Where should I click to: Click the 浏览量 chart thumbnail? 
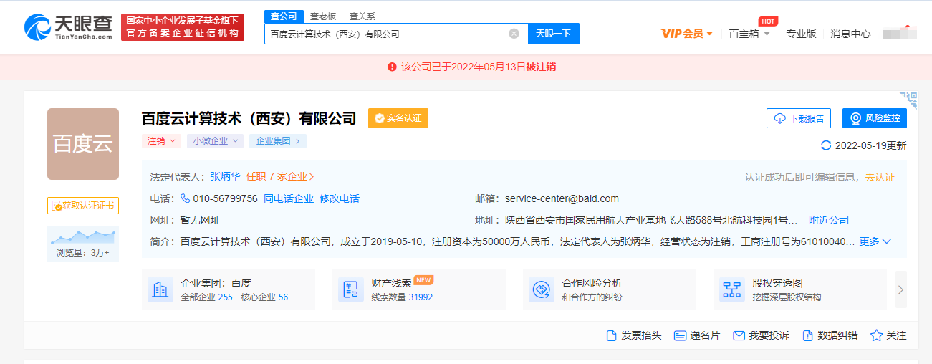point(83,244)
